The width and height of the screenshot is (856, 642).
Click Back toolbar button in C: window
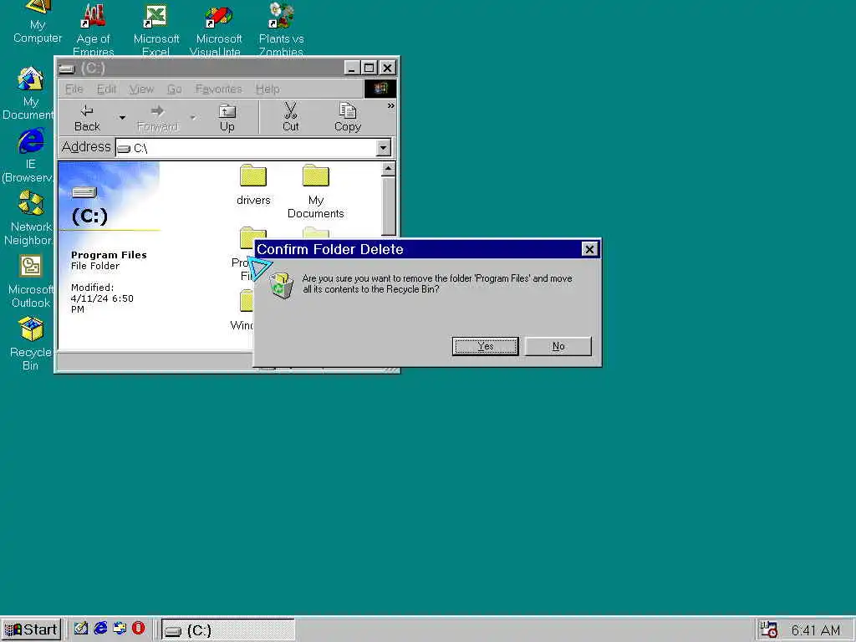87,118
